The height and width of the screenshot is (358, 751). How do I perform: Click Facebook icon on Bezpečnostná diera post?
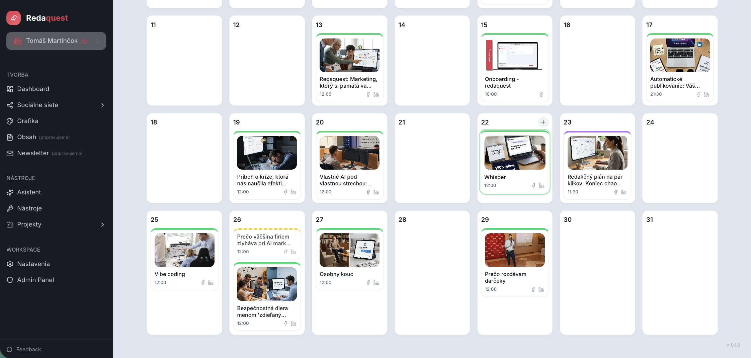pos(285,324)
